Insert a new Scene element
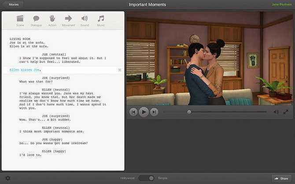 [x=20, y=20]
